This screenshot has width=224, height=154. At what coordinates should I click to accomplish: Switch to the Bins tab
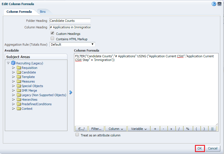43,12
